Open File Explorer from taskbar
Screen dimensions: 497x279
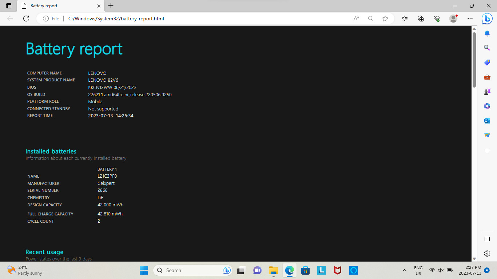click(x=273, y=270)
